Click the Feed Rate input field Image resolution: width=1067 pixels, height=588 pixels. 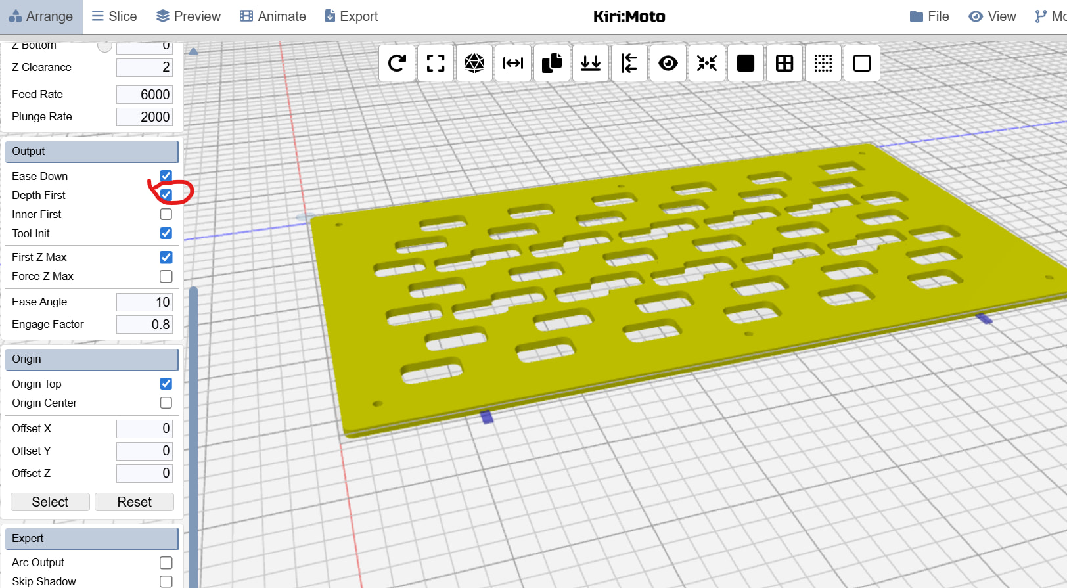[x=145, y=95]
